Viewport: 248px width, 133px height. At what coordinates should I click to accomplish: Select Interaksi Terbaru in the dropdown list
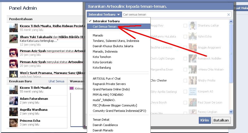pyautogui.click(x=119, y=21)
